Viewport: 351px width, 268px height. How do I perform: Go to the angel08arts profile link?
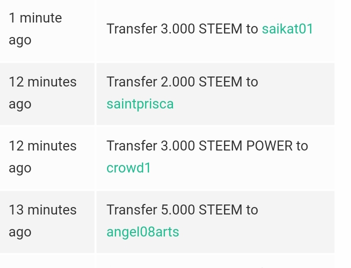pos(143,232)
